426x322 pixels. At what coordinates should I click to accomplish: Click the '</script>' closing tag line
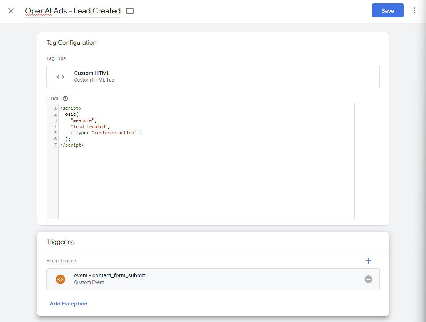(72, 145)
